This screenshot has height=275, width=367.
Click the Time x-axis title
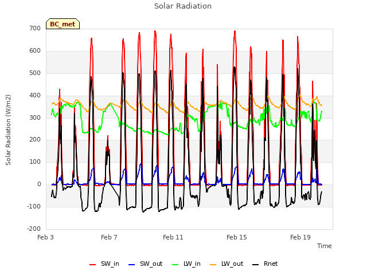[325, 246]
